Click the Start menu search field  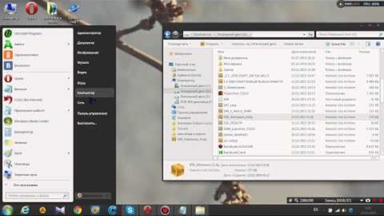click(36, 196)
